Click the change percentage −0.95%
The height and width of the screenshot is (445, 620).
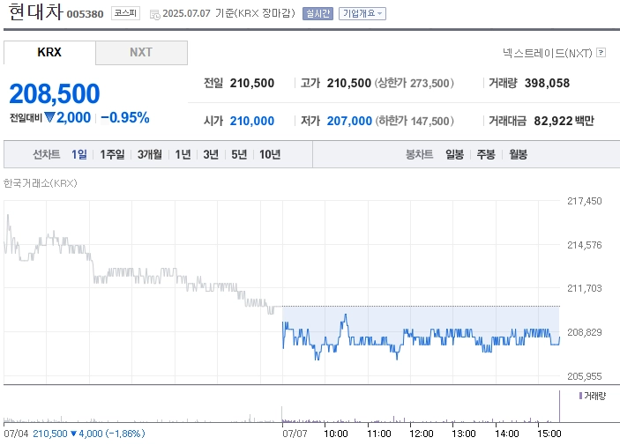pyautogui.click(x=125, y=117)
